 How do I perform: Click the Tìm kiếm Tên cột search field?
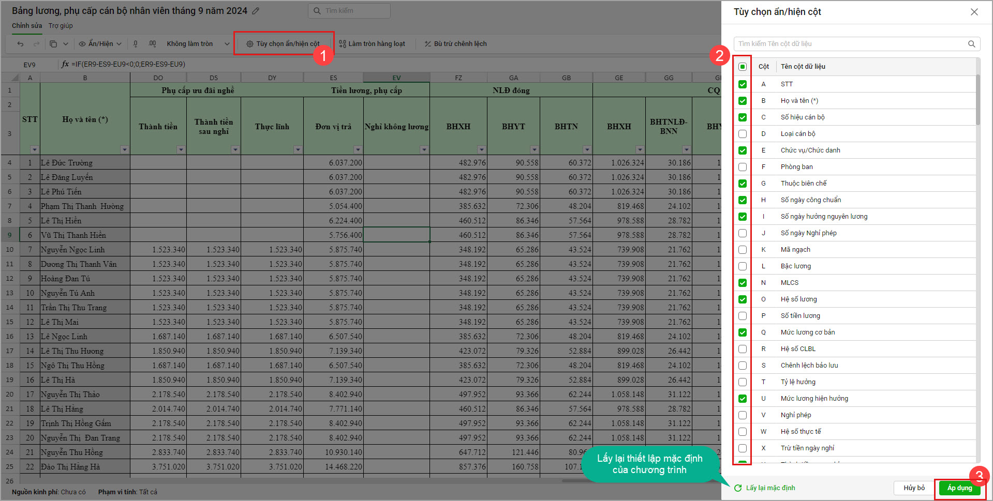pos(849,44)
